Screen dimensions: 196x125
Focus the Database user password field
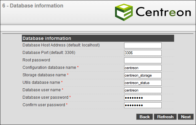[x=143, y=98]
